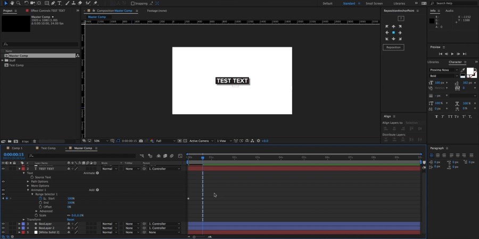Select the Pen tool

(53, 3)
